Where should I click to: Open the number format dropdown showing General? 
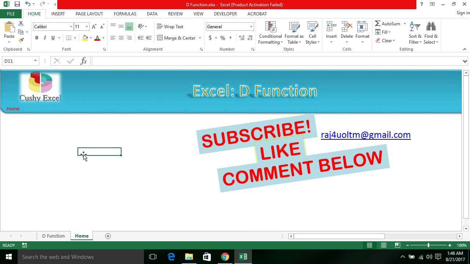pos(251,26)
